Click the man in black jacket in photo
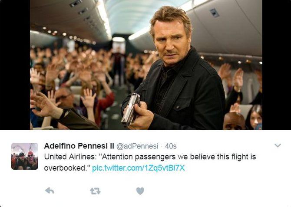291x207 pixels. (x=175, y=70)
